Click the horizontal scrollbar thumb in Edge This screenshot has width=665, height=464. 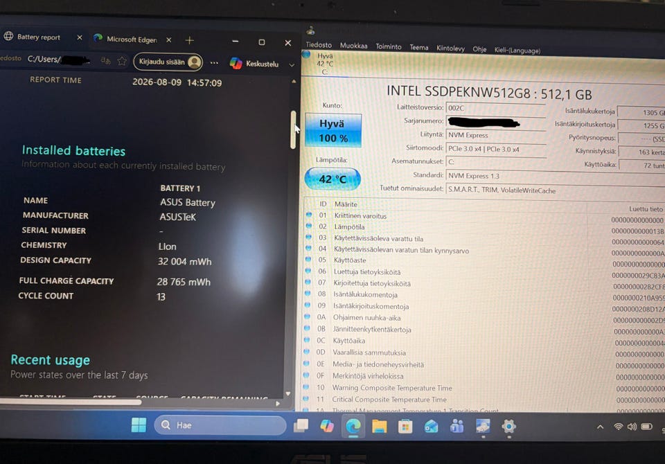(x=70, y=402)
